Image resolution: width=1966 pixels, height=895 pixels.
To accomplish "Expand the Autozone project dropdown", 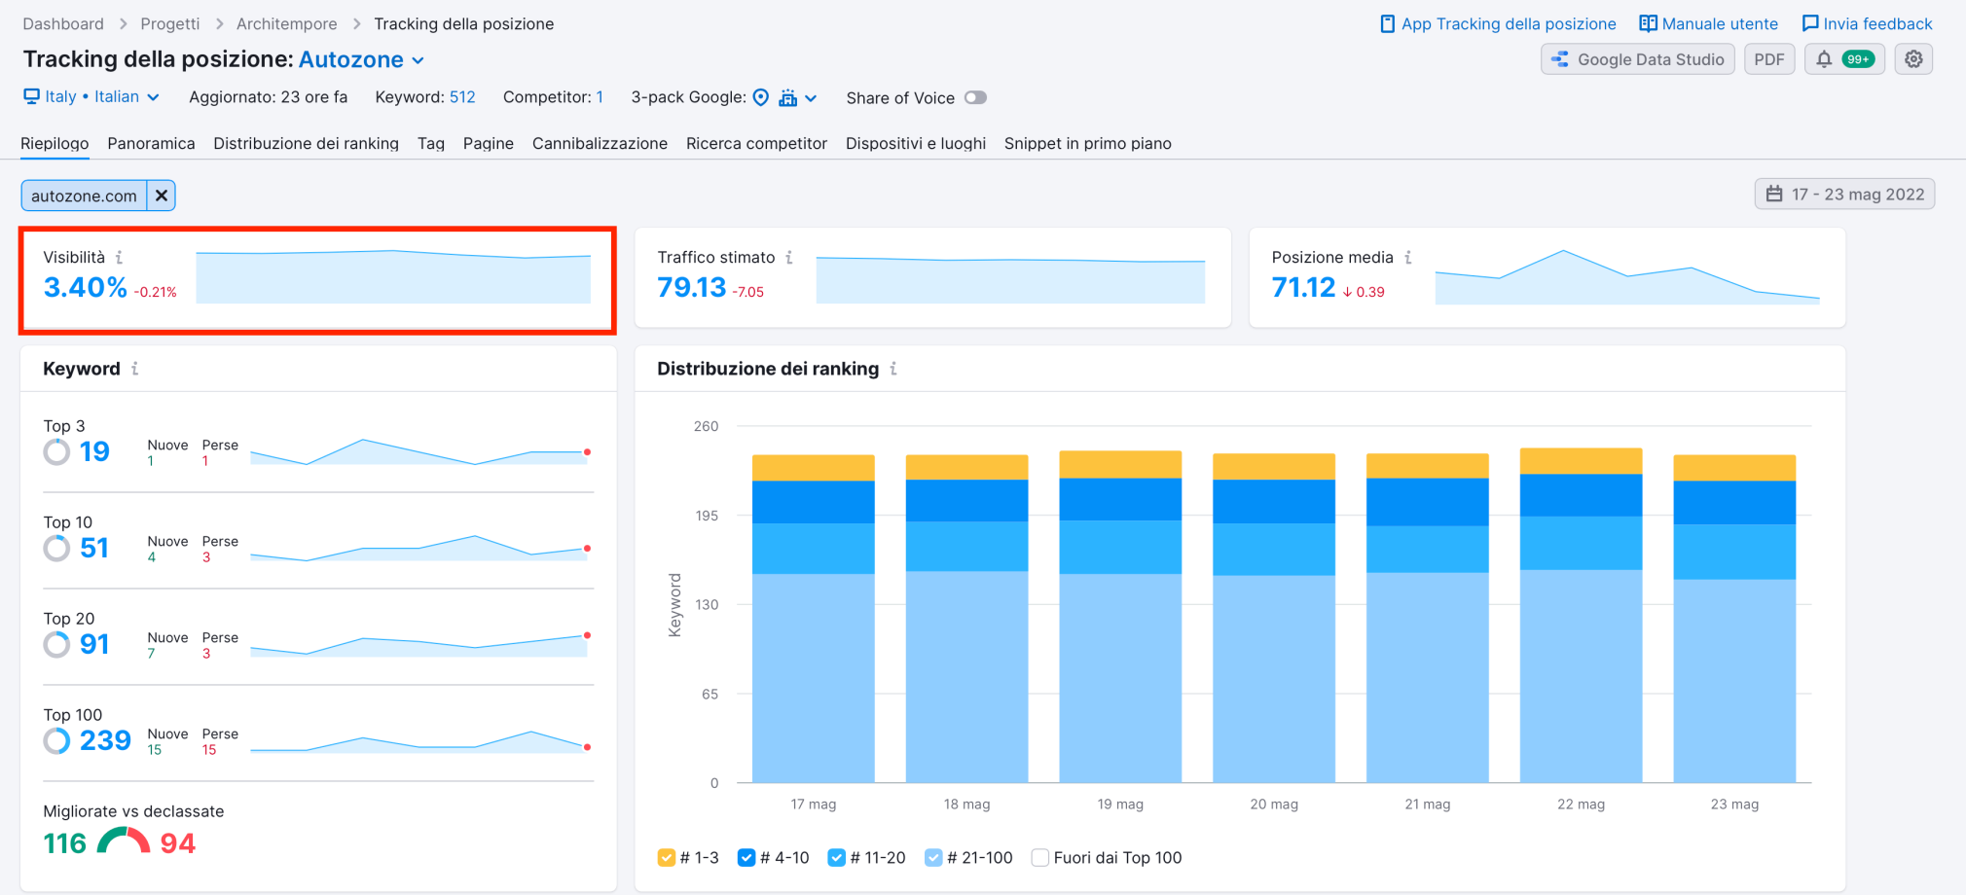I will point(361,59).
